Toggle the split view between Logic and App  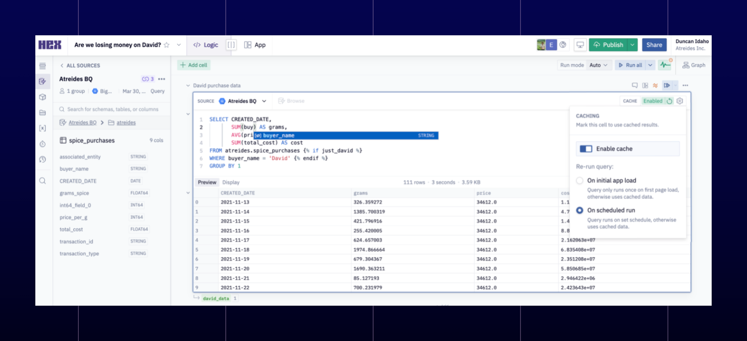[x=231, y=45]
